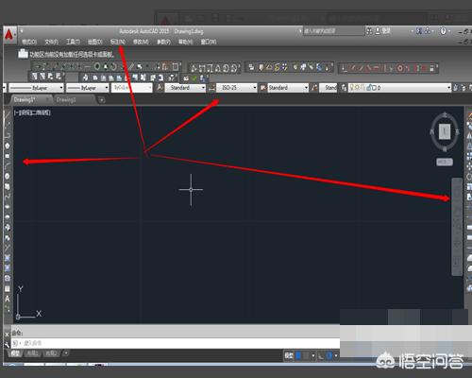The width and height of the screenshot is (472, 378).
Task: Open the ByColor plot style control
Action: tap(131, 88)
